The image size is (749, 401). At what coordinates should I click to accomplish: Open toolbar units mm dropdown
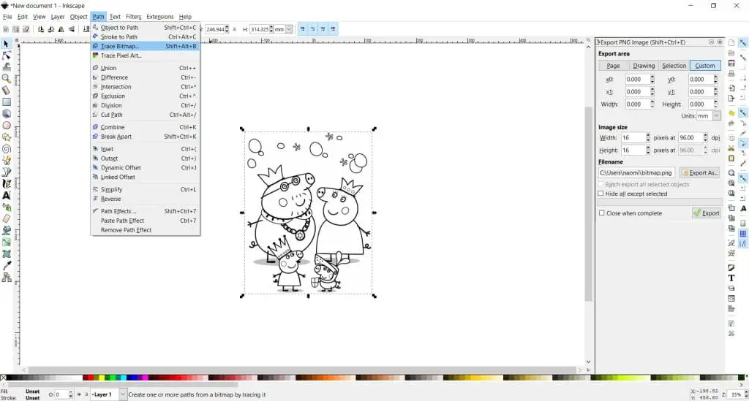[289, 29]
